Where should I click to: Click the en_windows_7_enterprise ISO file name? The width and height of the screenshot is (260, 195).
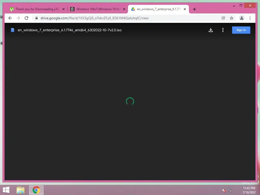70,30
